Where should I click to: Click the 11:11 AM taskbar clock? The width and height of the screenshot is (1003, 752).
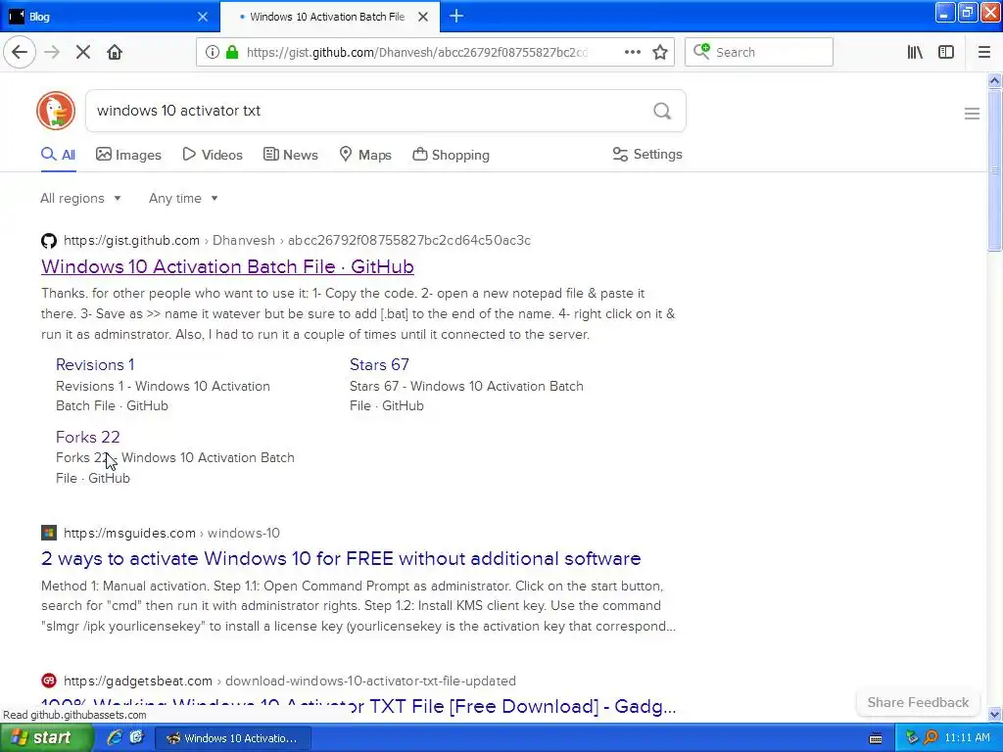tap(967, 737)
